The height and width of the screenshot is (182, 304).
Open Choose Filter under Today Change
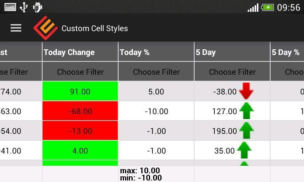click(x=80, y=72)
